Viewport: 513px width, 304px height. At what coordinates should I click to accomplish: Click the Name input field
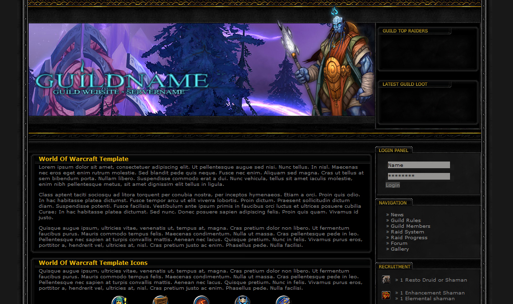point(419,165)
